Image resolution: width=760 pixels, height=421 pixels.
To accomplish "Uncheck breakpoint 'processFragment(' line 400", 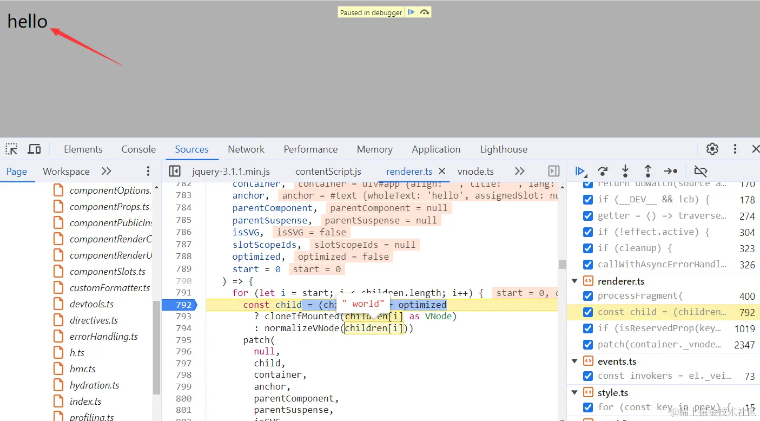I will click(588, 296).
